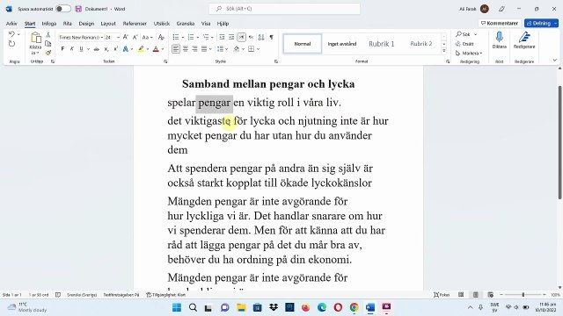Apply strikethrough formatting
This screenshot has height=316, width=563.
(x=97, y=49)
